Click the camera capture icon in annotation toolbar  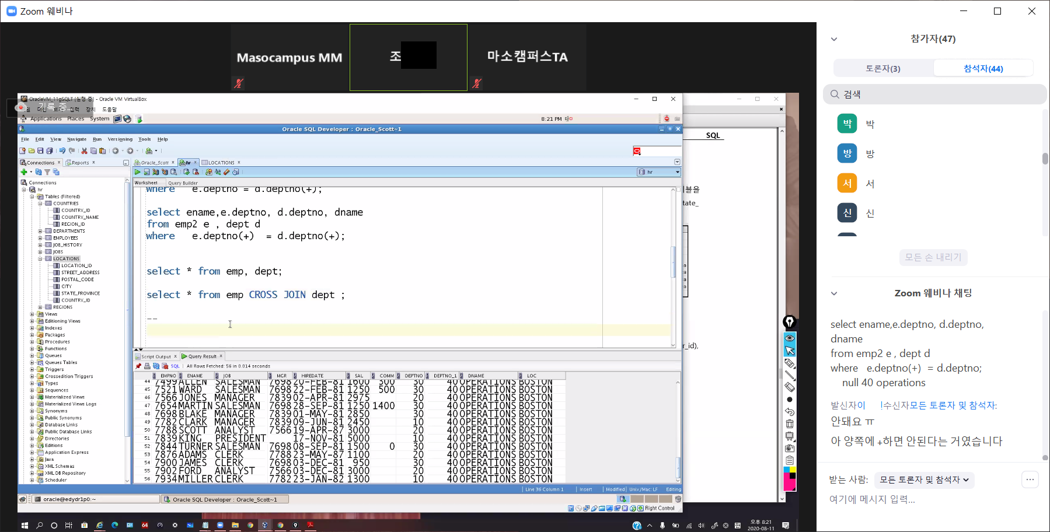coord(790,449)
